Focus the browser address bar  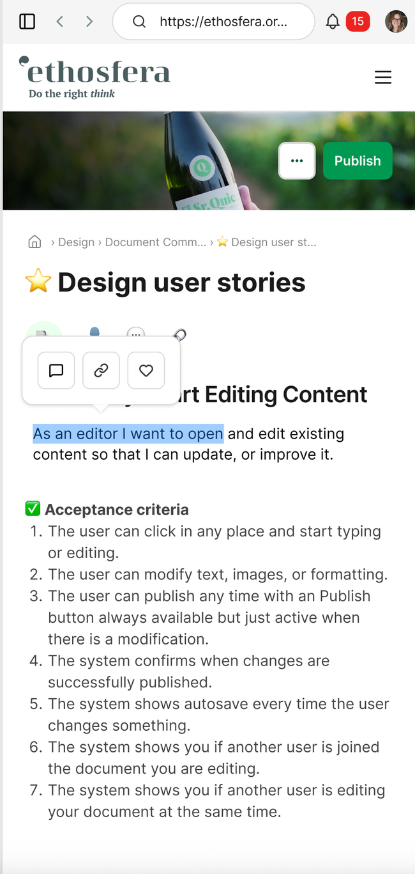point(213,22)
